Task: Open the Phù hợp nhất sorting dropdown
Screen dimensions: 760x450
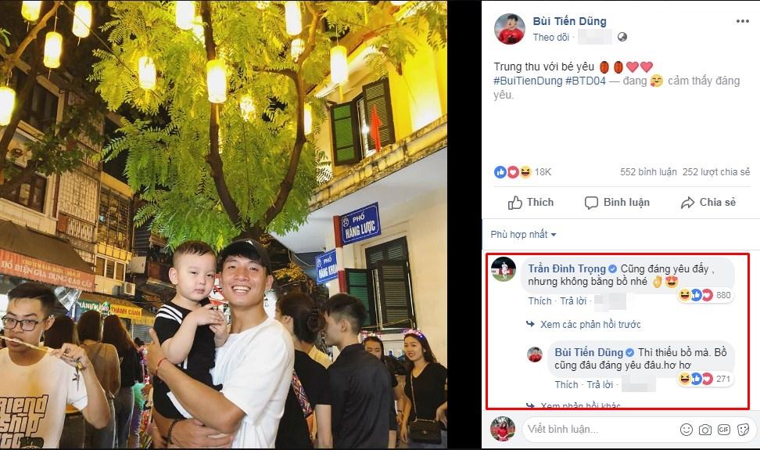Action: (x=523, y=234)
